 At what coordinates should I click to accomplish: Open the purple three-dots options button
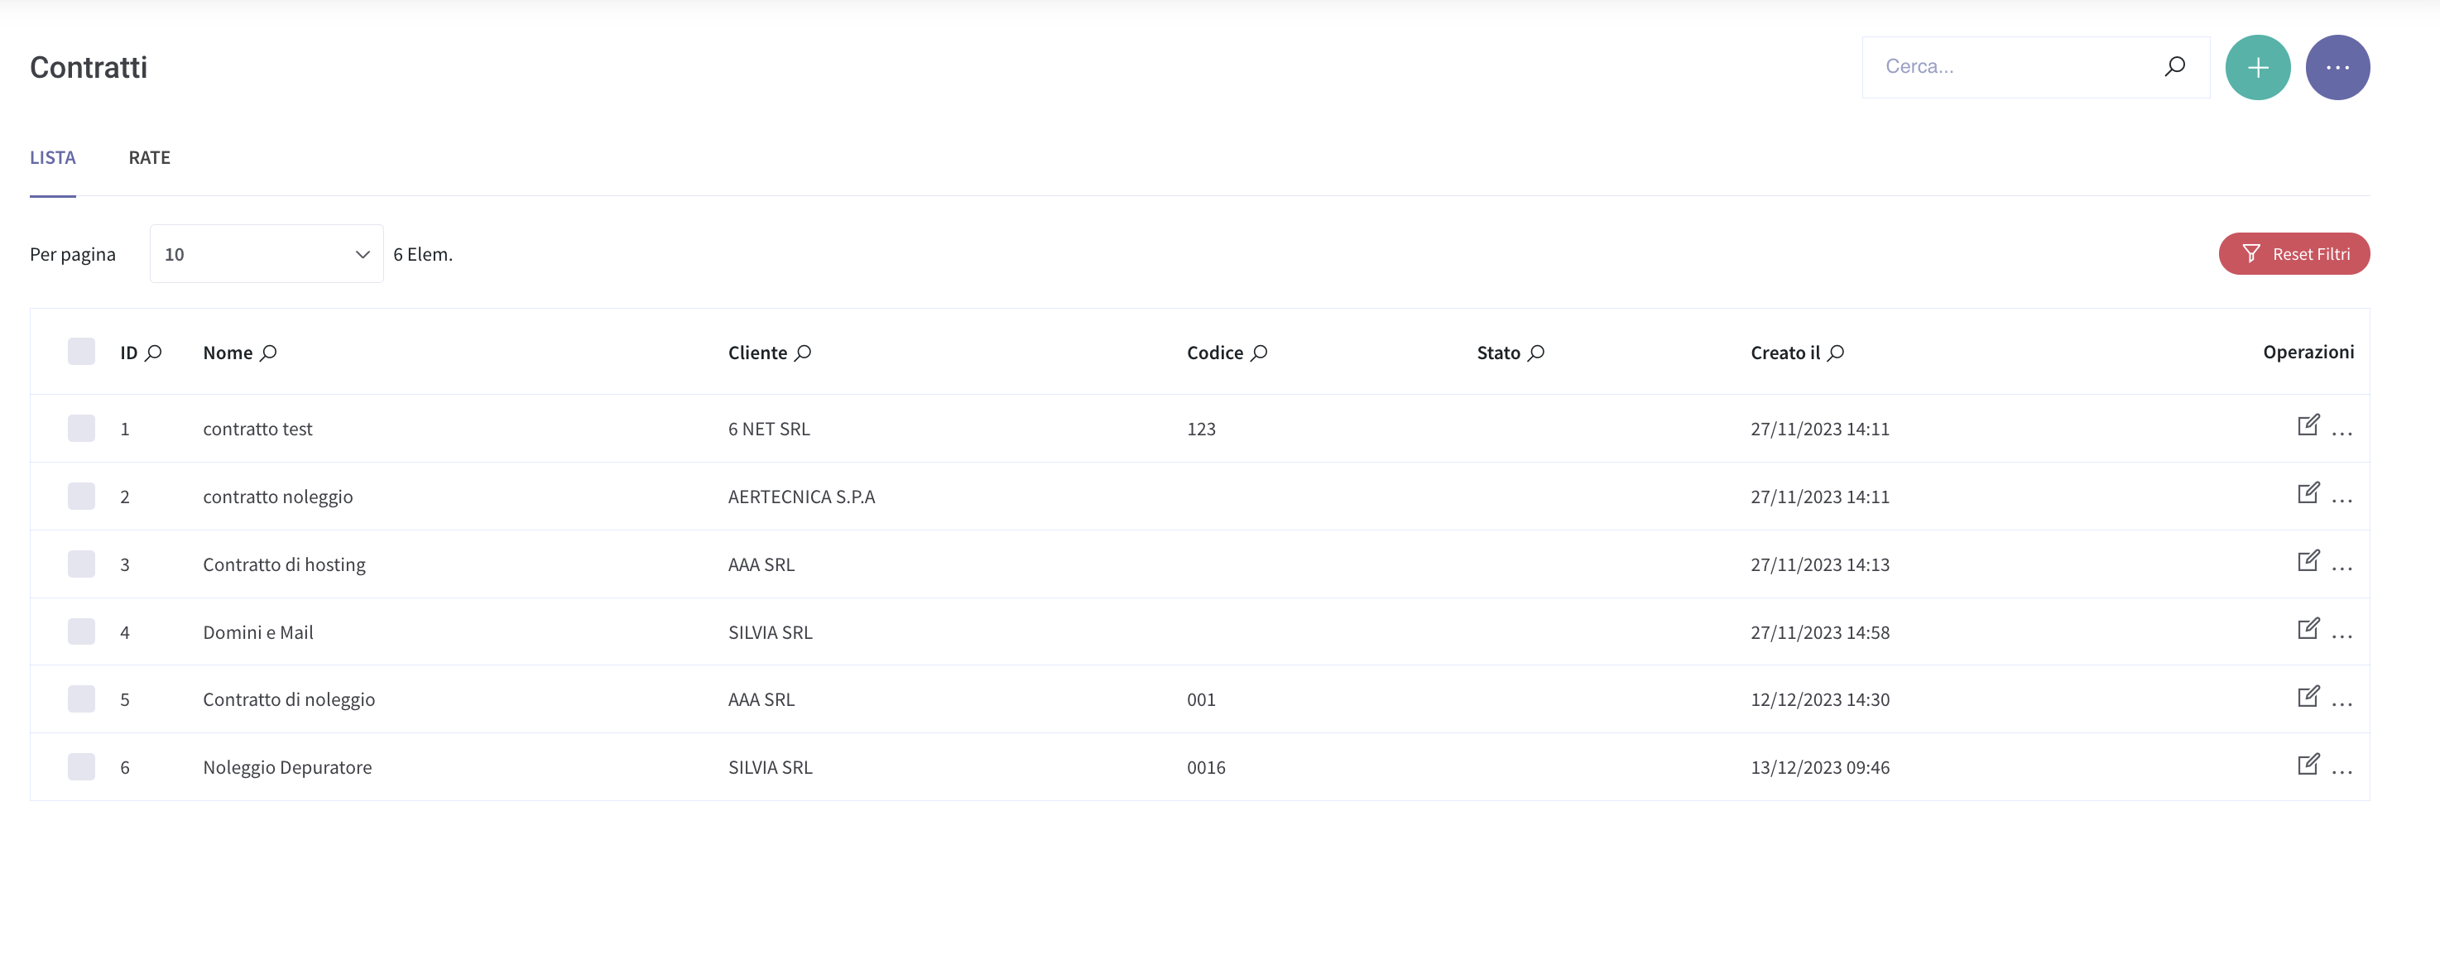click(2337, 67)
